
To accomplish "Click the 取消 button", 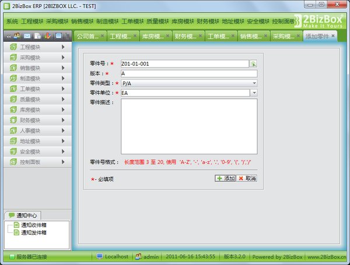I will (x=247, y=178).
